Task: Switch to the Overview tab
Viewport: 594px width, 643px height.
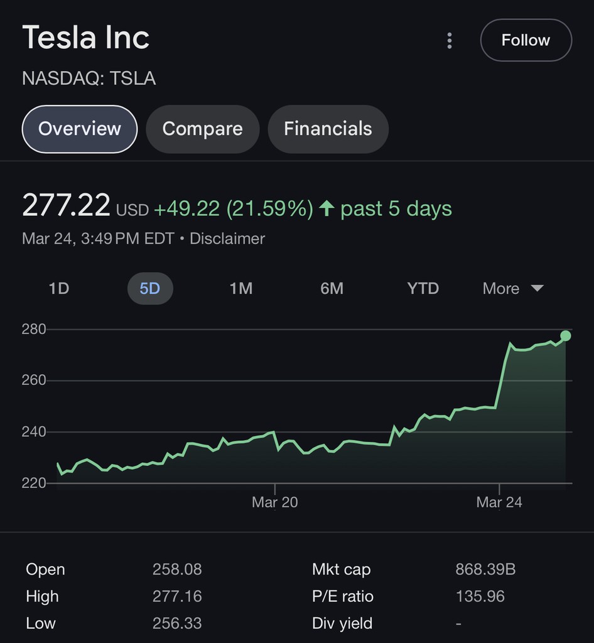Action: (x=80, y=129)
